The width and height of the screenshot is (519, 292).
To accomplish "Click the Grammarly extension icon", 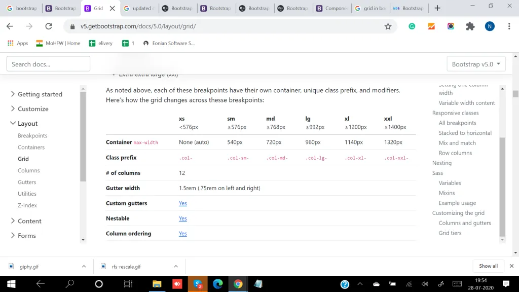I will coord(412,26).
